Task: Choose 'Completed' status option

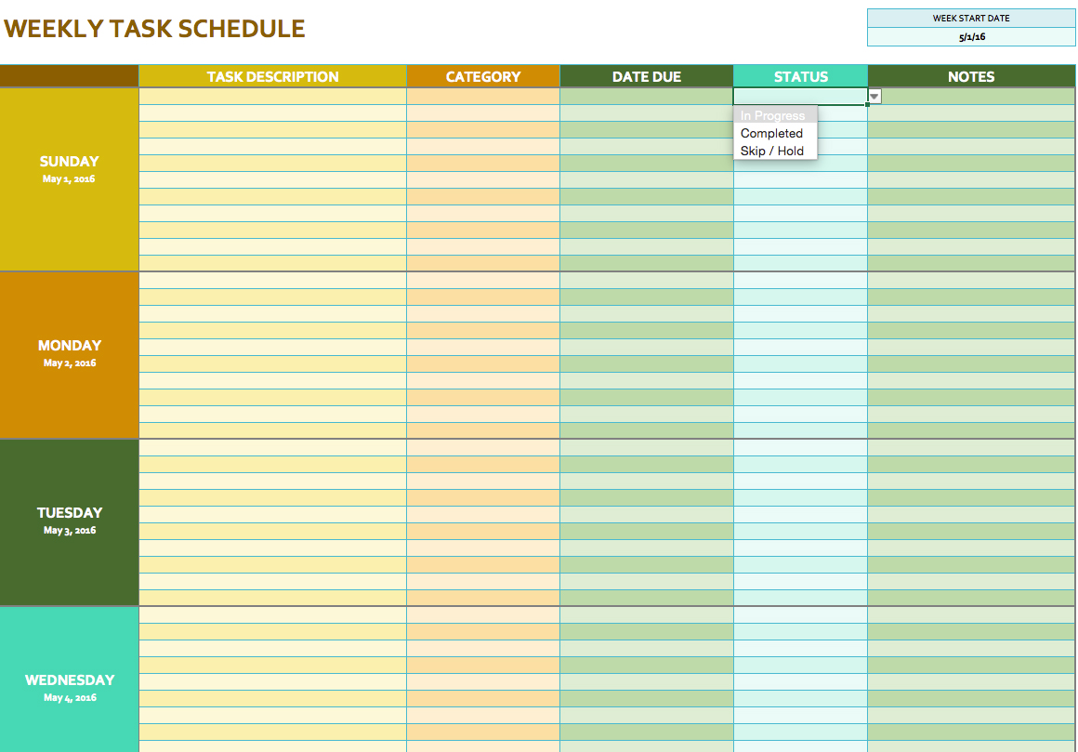Action: 772,133
